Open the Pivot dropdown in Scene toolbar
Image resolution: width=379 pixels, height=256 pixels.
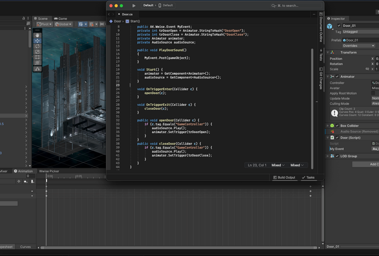[44, 24]
